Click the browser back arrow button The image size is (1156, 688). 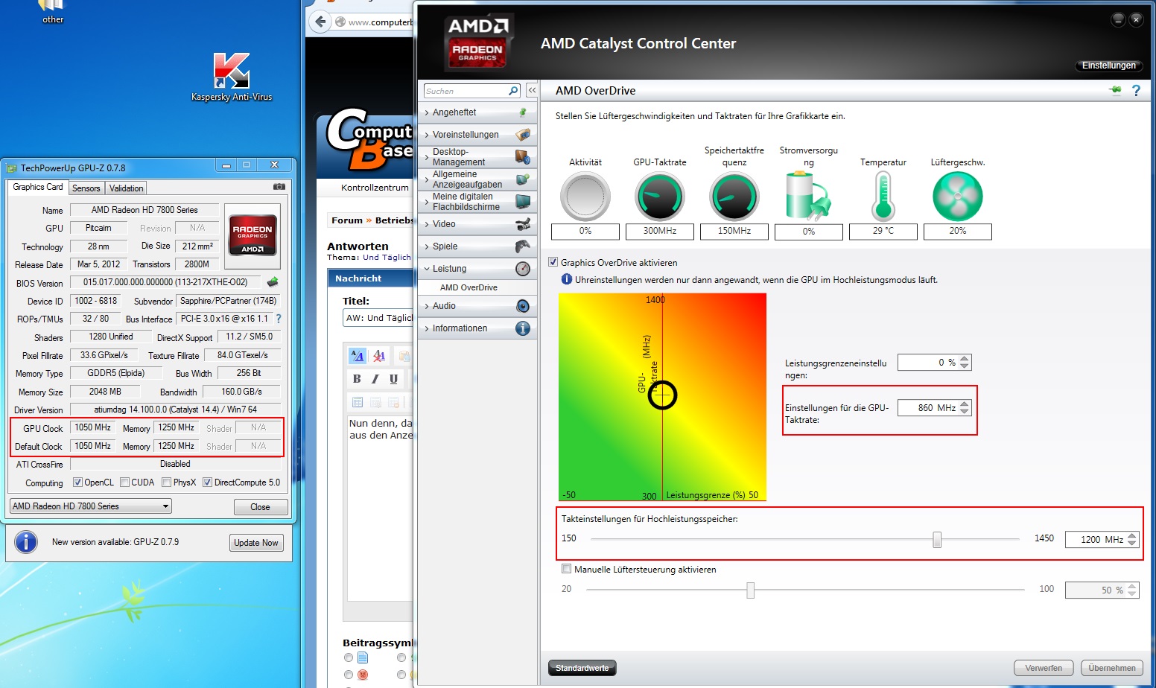[x=320, y=22]
